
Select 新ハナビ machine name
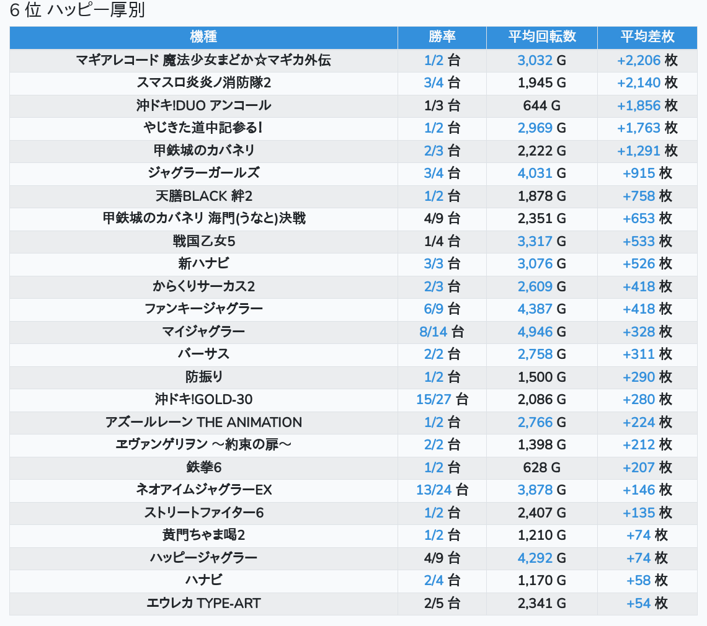pyautogui.click(x=203, y=263)
